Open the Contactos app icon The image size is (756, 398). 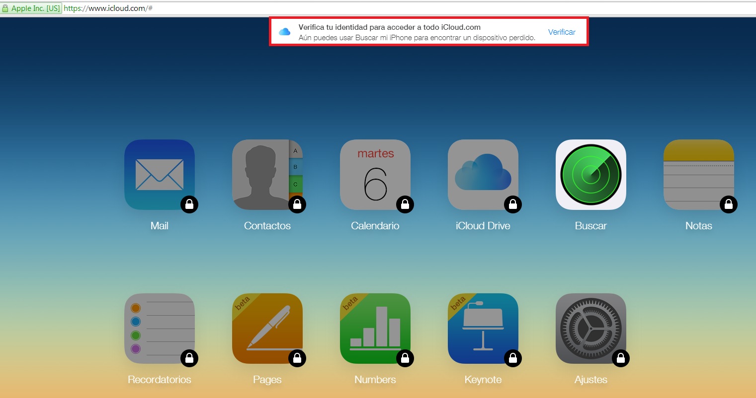(267, 175)
